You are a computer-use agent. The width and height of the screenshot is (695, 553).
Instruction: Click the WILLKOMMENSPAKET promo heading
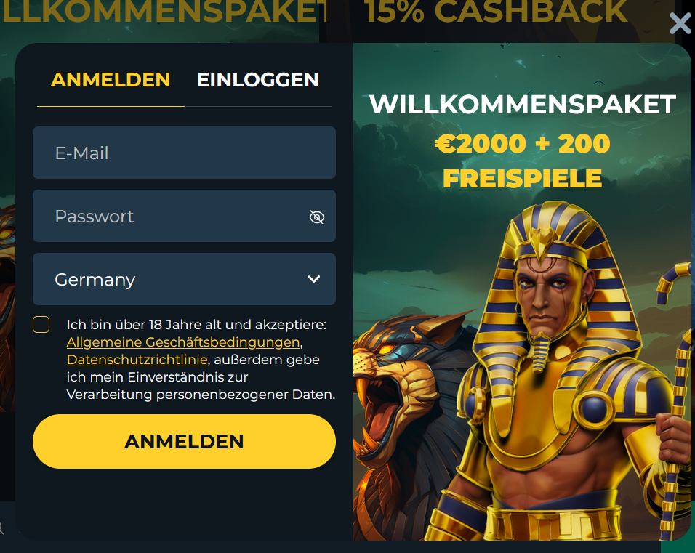[523, 105]
